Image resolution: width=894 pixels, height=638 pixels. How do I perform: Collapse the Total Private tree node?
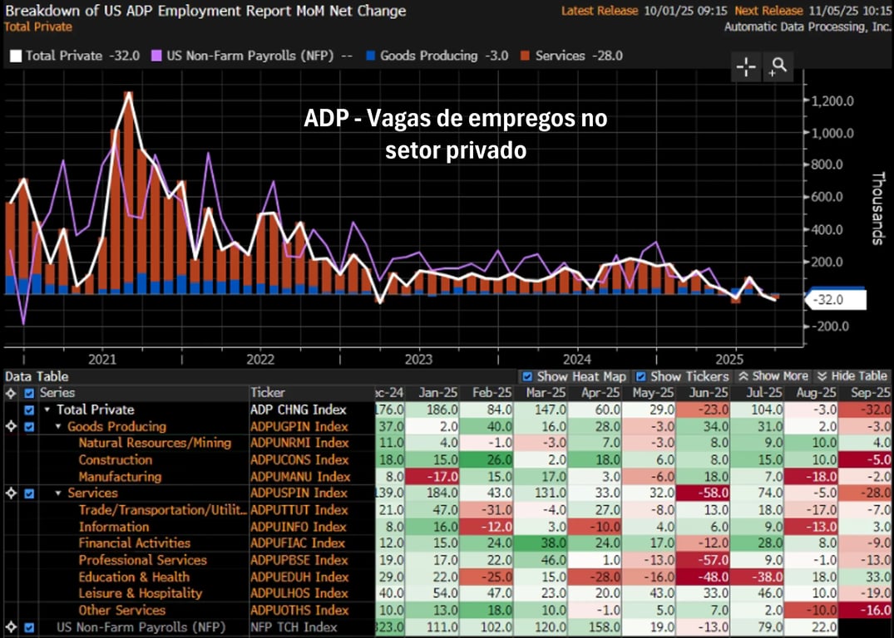tap(47, 410)
